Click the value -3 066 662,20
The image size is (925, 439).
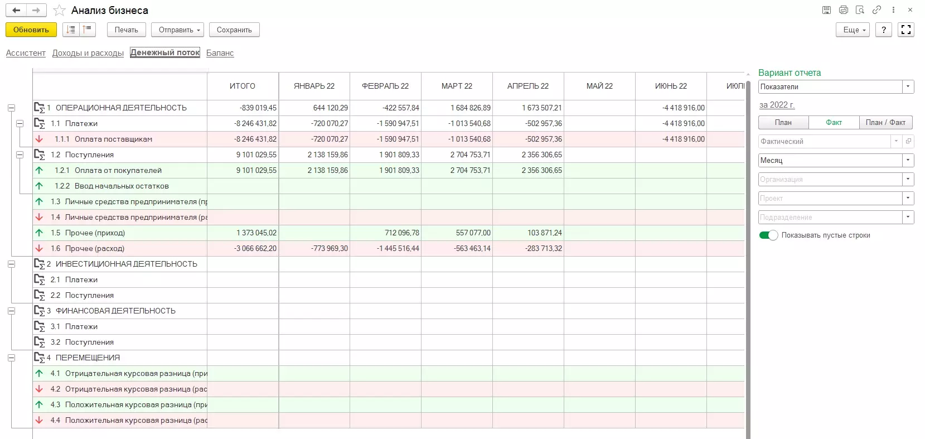pos(255,248)
